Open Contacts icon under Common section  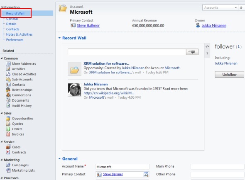pyautogui.click(x=8, y=85)
